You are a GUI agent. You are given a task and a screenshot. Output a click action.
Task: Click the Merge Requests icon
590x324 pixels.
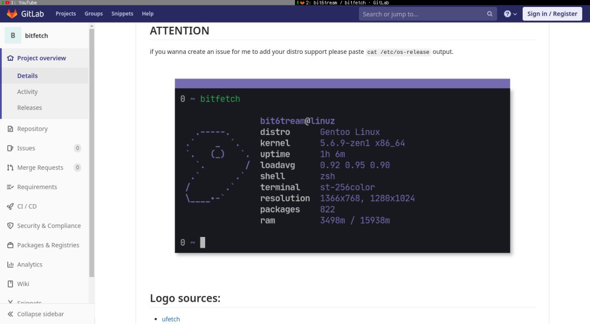pyautogui.click(x=10, y=168)
